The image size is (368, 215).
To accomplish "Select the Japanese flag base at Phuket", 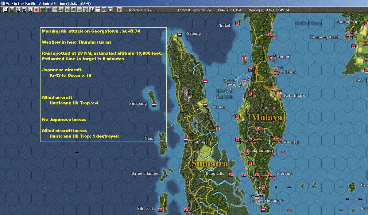I will coord(238,23).
